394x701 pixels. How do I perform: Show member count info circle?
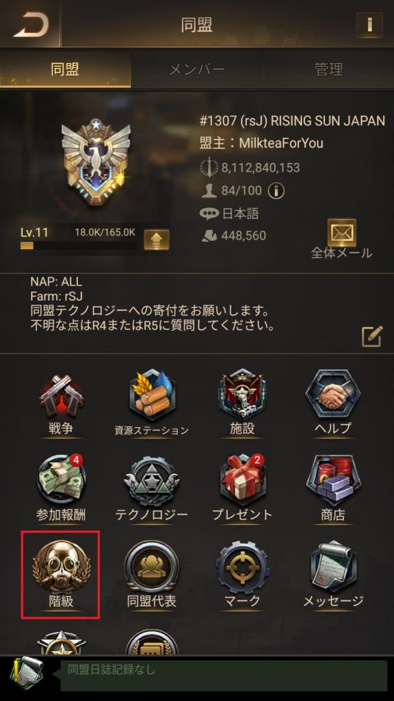pos(276,192)
